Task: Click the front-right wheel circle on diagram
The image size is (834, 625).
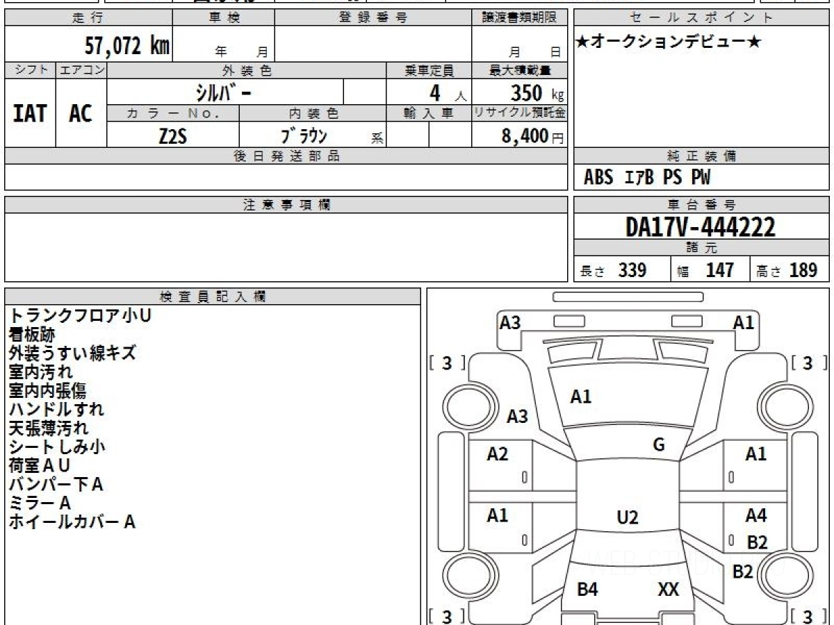Action: click(x=783, y=405)
